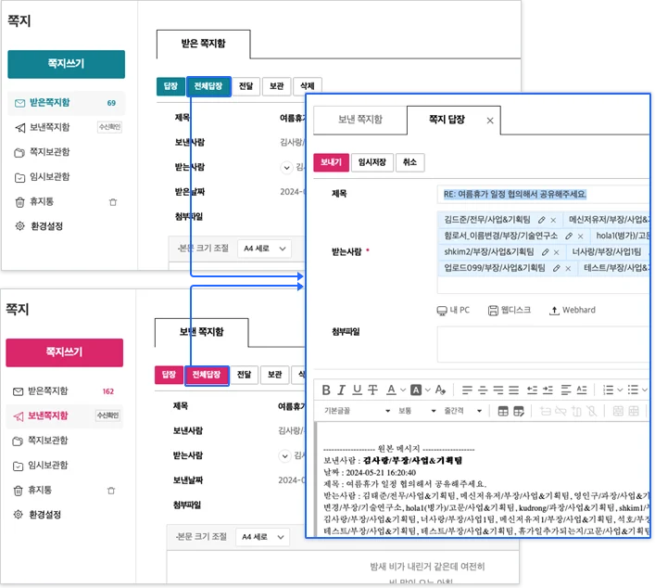Viewport: 655px width, 588px height.
Task: Remove recipient 김드준/전무/사업&기획팀 with its X
Action: (553, 220)
